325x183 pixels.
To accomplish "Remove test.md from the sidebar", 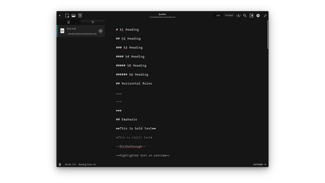I will click(x=101, y=31).
